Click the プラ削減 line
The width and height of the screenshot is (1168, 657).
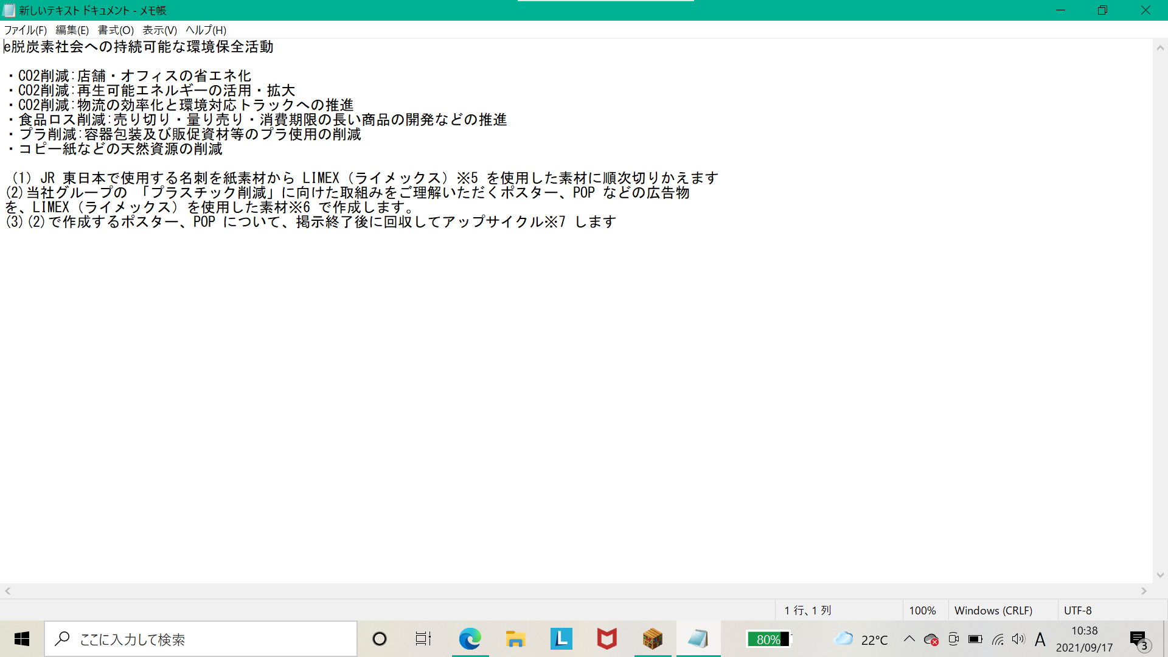(183, 134)
